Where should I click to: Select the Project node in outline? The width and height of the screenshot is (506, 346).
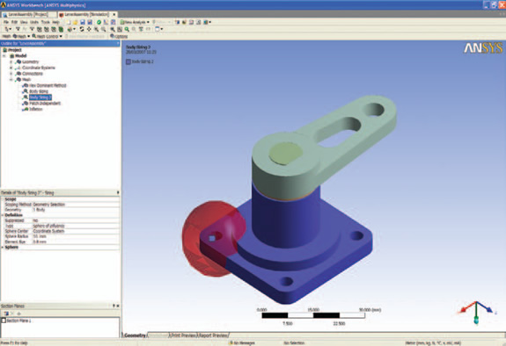click(15, 50)
